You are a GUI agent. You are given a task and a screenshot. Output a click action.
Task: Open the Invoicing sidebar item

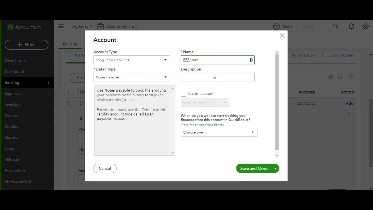tap(13, 104)
